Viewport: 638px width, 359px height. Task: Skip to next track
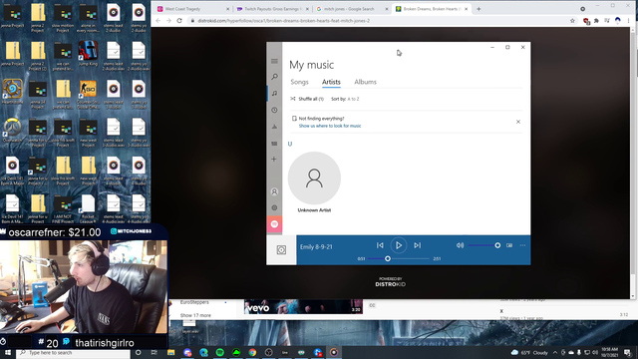tap(417, 245)
